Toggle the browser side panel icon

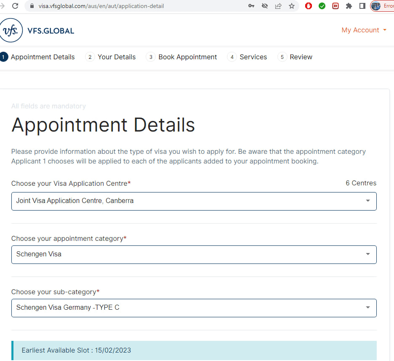[x=362, y=6]
